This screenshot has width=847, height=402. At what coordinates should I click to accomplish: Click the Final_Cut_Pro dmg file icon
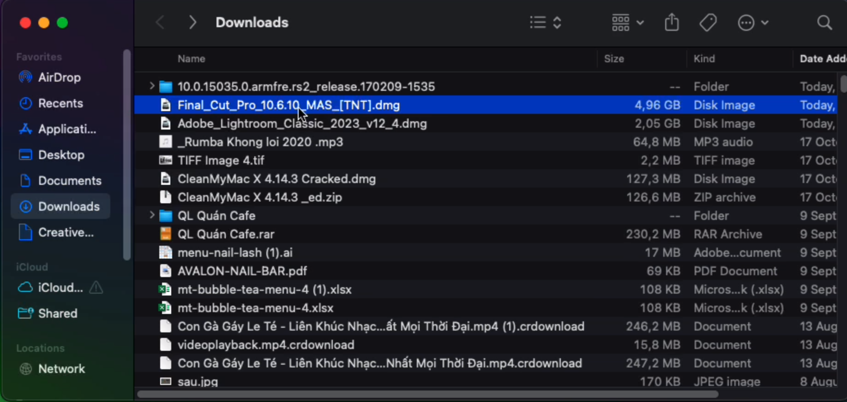[x=165, y=105]
